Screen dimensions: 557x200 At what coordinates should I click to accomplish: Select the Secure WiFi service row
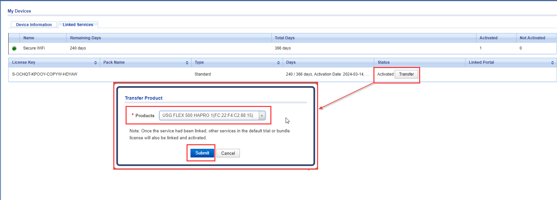point(34,48)
